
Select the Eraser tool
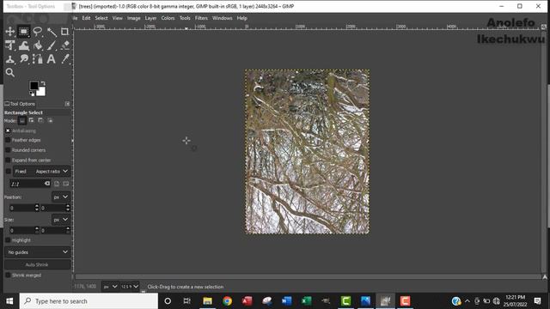(65, 45)
